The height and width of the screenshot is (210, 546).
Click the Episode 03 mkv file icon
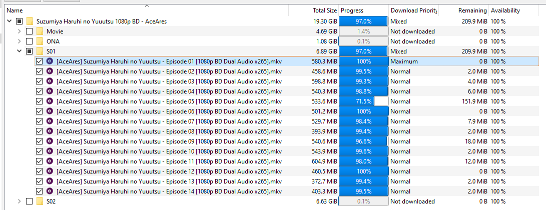[x=50, y=81]
